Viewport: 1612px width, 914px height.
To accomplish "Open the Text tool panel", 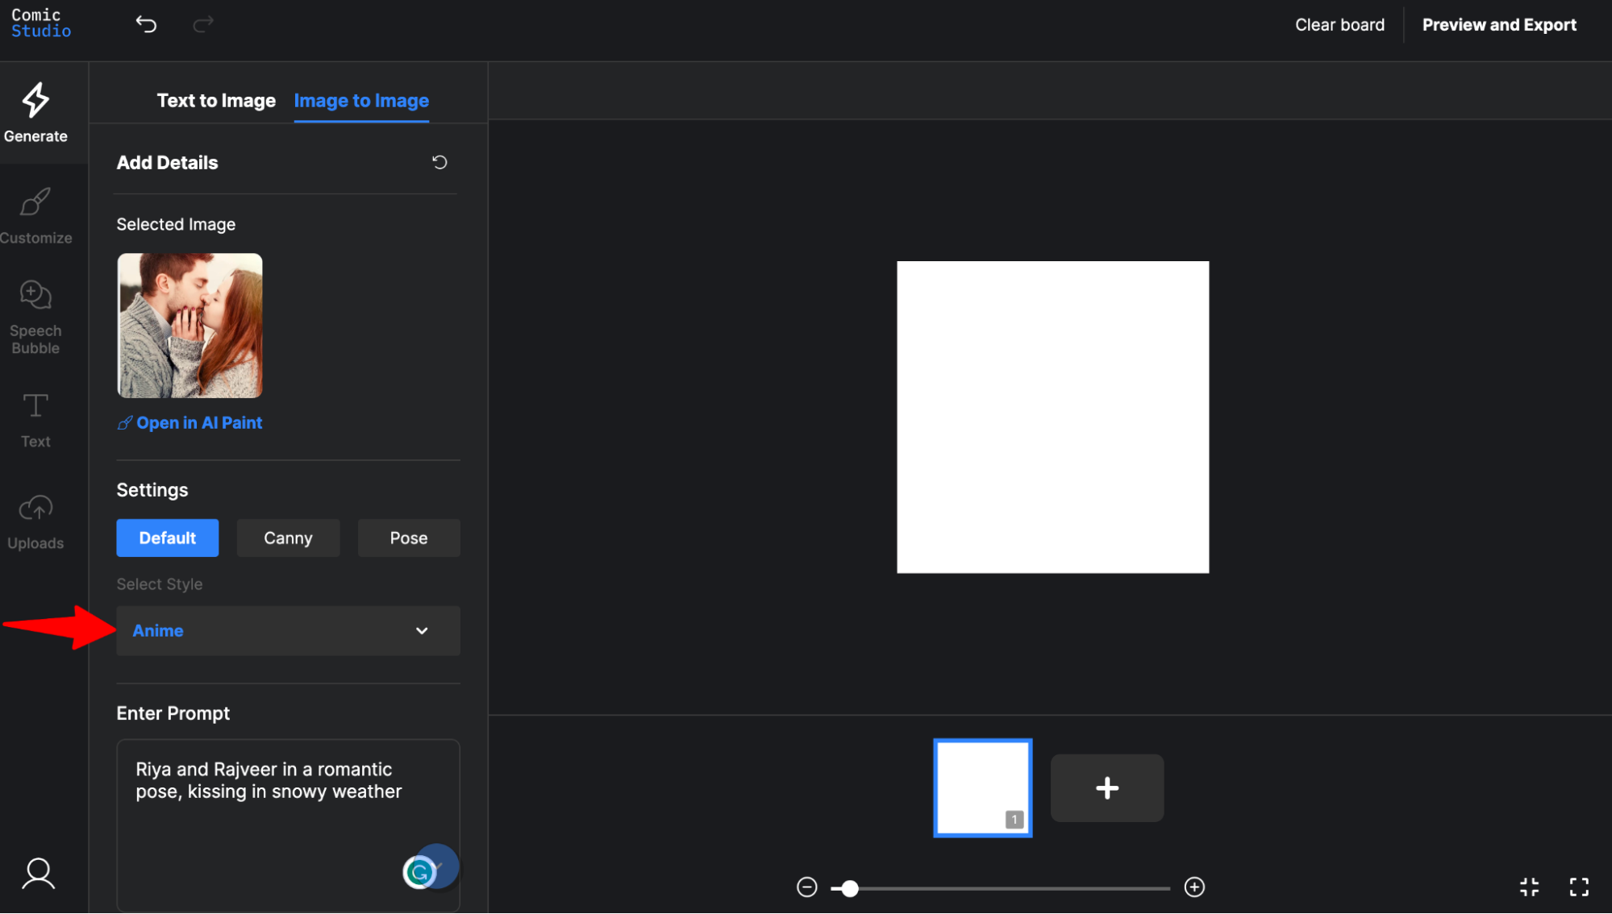I will point(35,420).
